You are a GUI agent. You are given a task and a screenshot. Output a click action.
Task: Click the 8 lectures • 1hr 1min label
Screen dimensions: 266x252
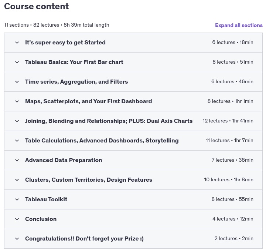point(231,101)
